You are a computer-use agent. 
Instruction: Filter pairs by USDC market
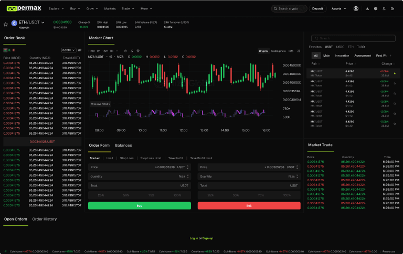coord(340,47)
